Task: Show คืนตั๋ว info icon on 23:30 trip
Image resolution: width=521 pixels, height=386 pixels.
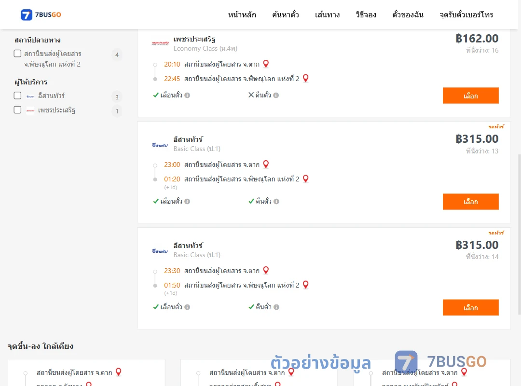Action: click(276, 307)
